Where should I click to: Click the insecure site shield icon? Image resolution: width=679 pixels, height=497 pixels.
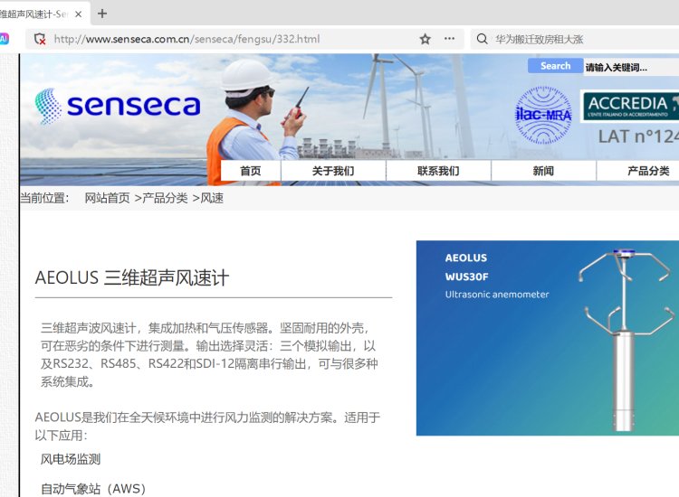(x=38, y=39)
